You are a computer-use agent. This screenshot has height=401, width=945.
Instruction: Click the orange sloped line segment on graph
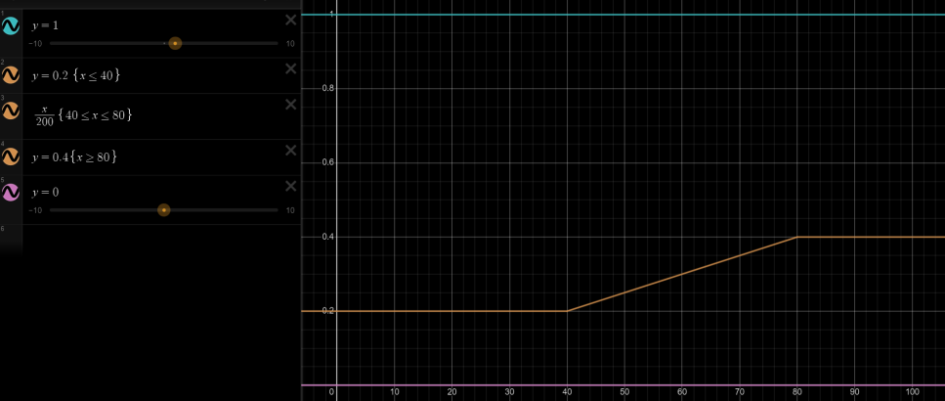681,275
